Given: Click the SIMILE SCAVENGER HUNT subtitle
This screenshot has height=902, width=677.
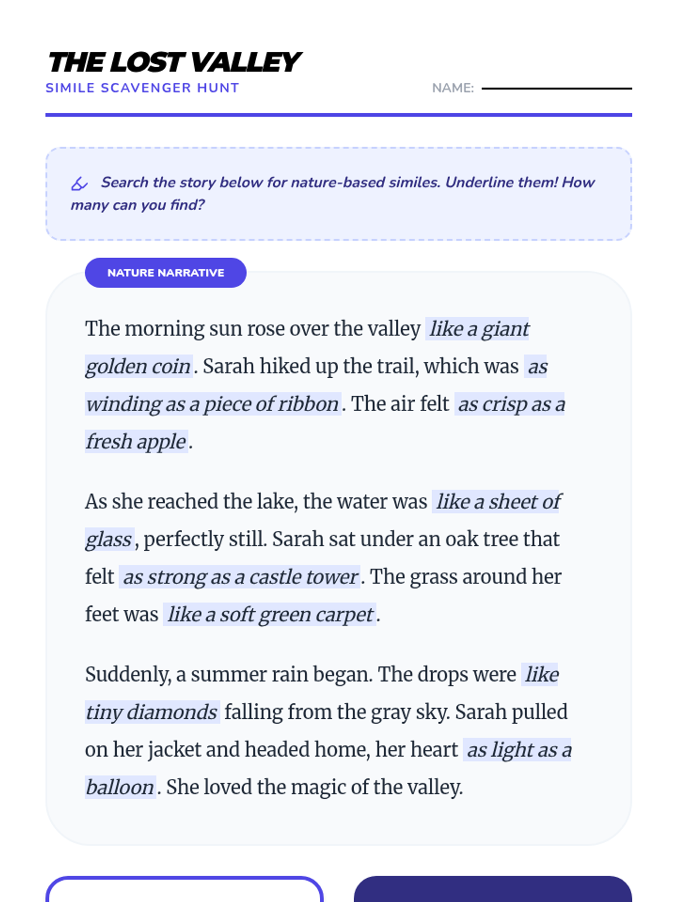Looking at the screenshot, I should tap(142, 88).
